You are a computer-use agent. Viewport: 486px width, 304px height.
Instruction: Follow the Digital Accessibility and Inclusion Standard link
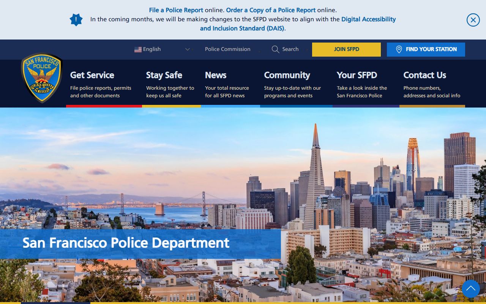point(298,24)
